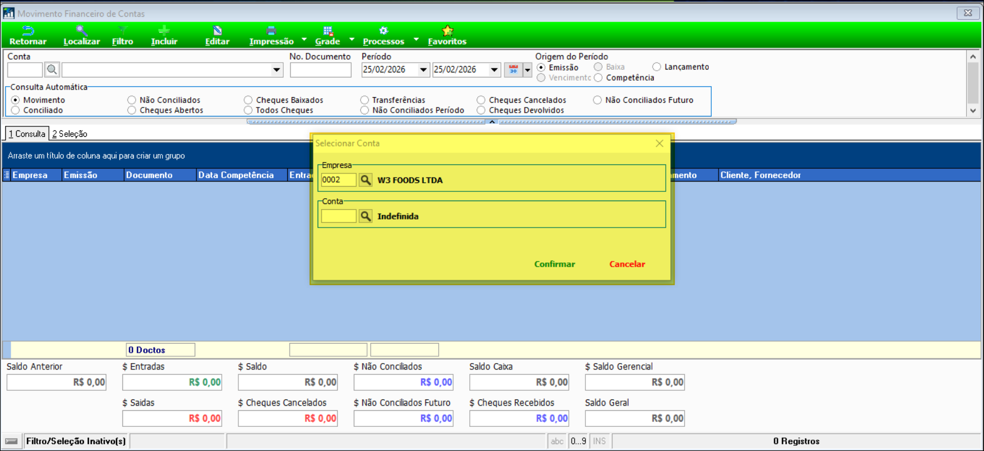The image size is (984, 451).
Task: Click the Empresa magnifier search icon
Action: tap(365, 180)
